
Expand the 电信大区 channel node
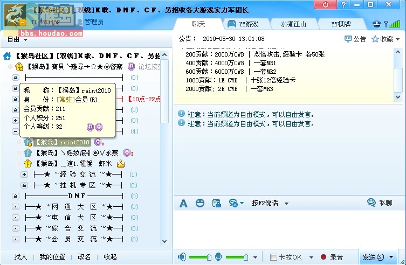16,218
